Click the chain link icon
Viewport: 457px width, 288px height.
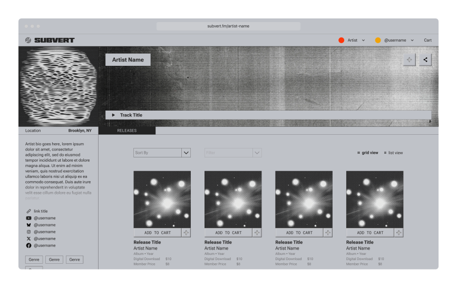pos(28,211)
